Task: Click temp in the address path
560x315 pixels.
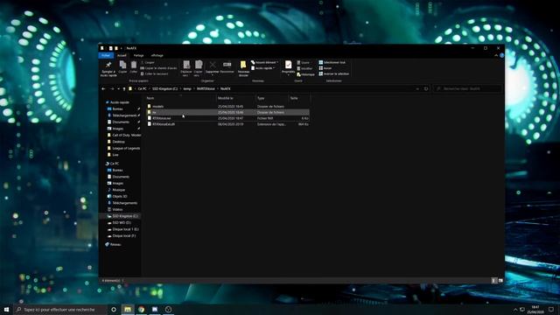Action: pyautogui.click(x=187, y=88)
